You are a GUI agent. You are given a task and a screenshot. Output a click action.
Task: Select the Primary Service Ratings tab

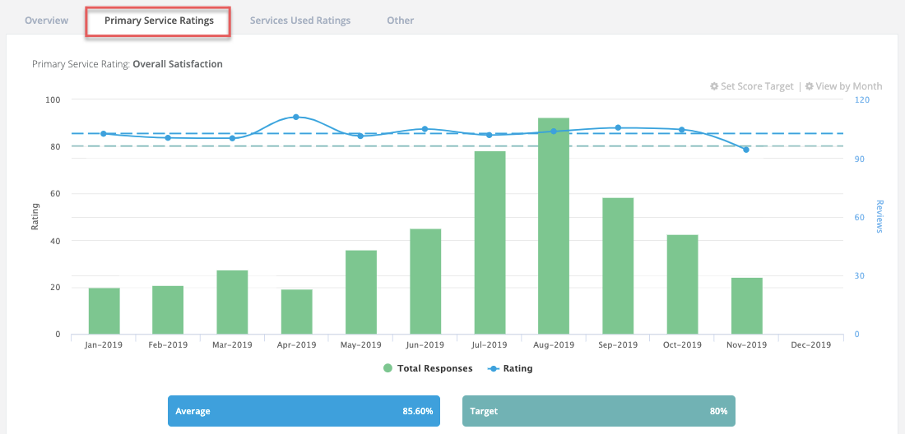(x=159, y=21)
